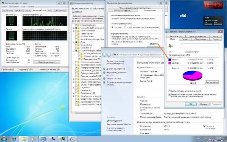Open Сервис tab in disk properties

pos(185,39)
